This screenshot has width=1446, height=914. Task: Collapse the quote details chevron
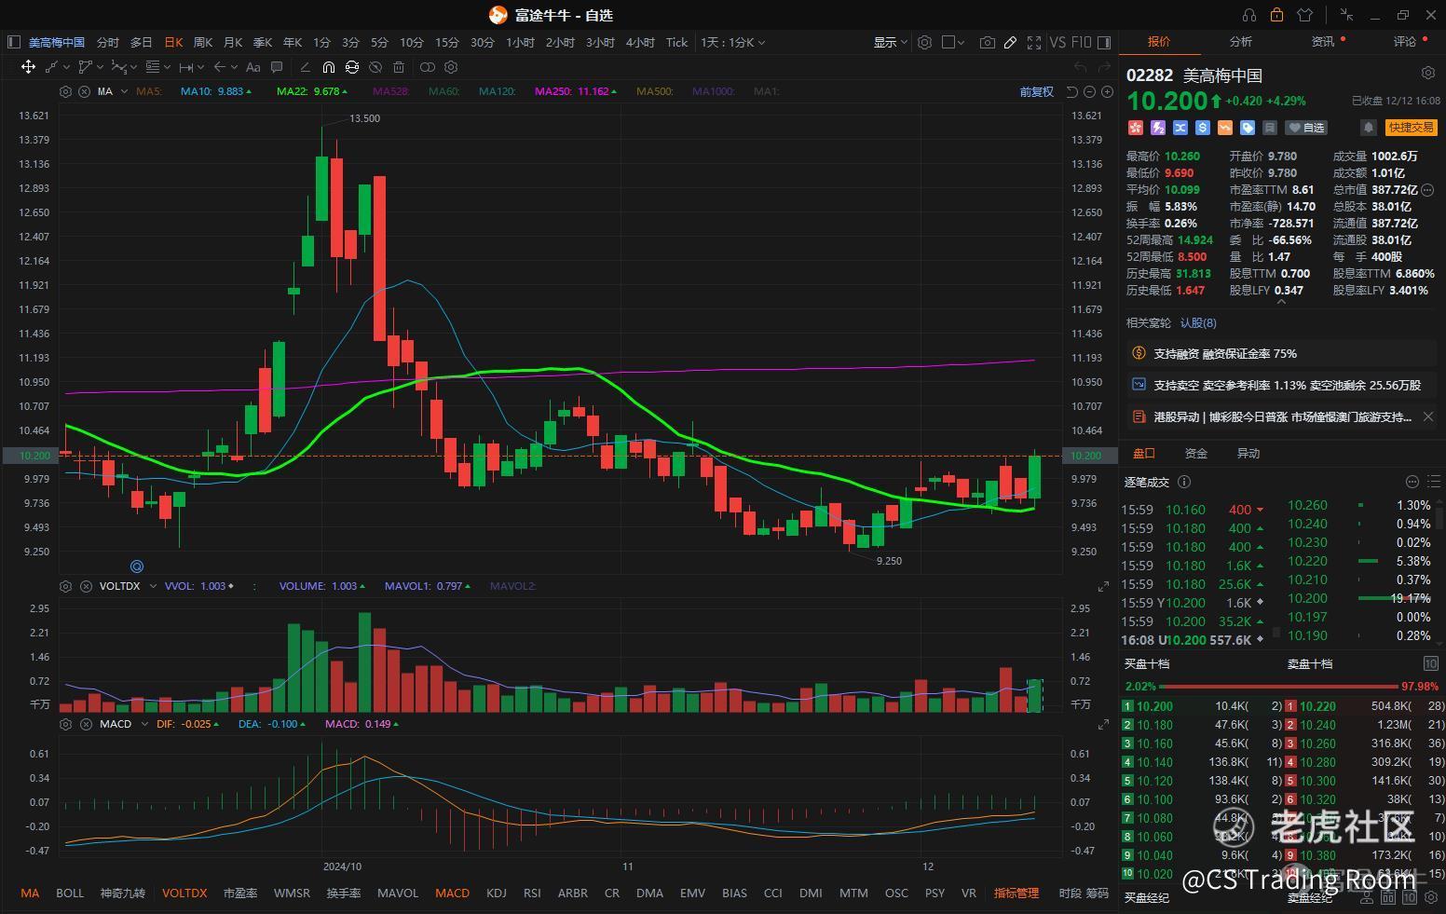click(x=1281, y=301)
